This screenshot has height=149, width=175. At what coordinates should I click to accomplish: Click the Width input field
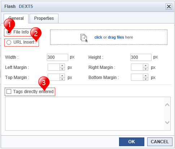tap(57, 57)
